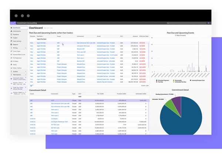Select the User Activity icon
Screen dimensions: 222x158
tap(11, 41)
